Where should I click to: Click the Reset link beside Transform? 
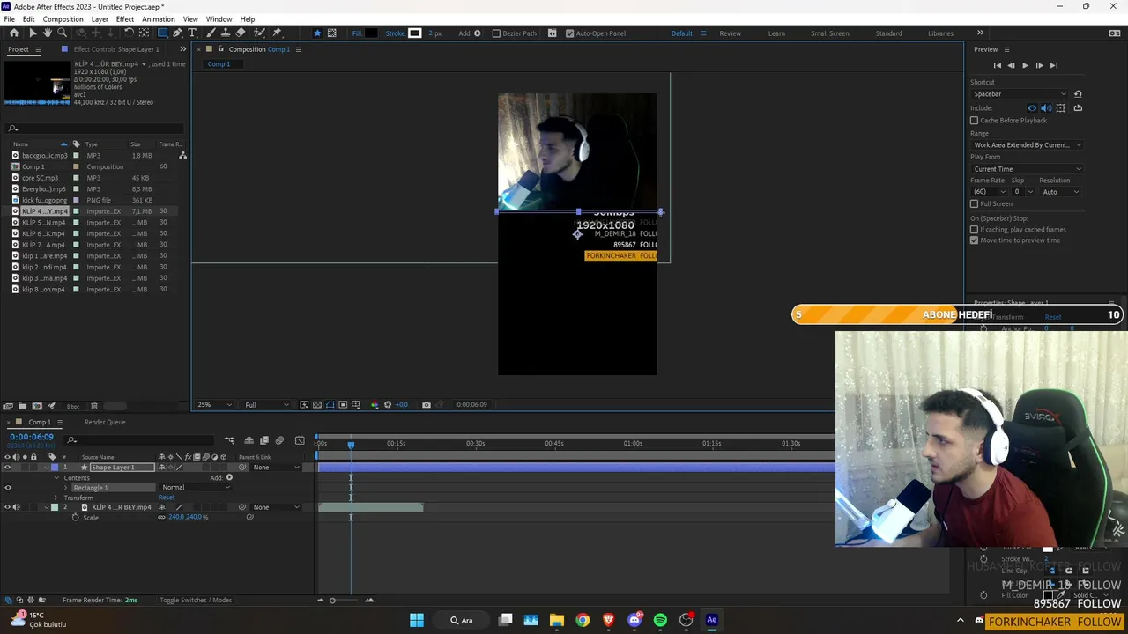(167, 498)
